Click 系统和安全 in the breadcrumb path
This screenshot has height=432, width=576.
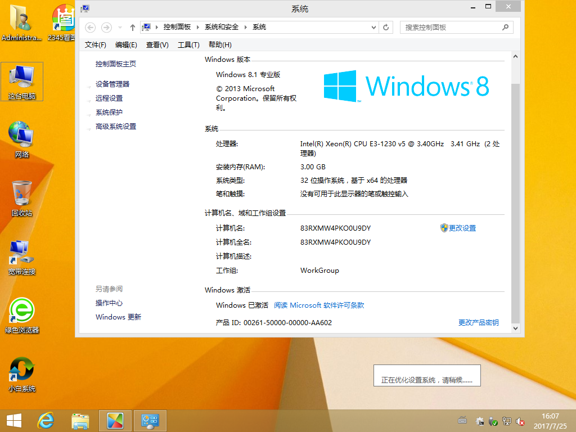(222, 27)
